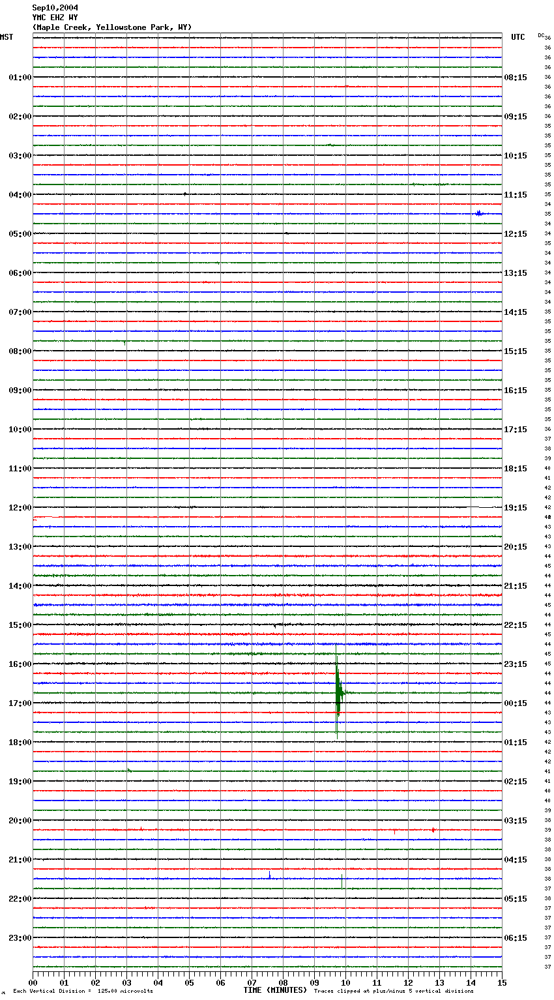Click the 125.00 microvolts vertical division note
Viewport: 554px width, 1000px height.
point(83,992)
